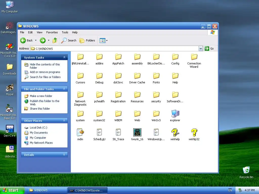Open the Edit menu
This screenshot has height=194, width=259.
(30, 32)
